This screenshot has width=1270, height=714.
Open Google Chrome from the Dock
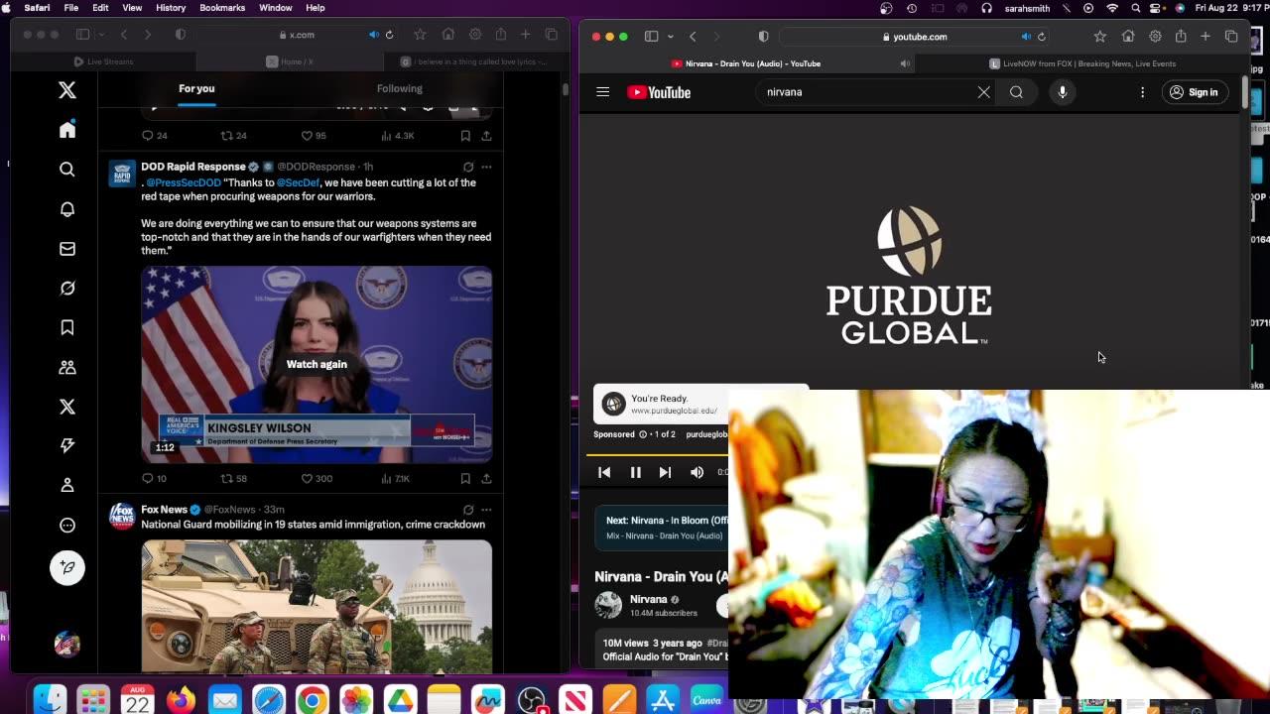tap(312, 700)
